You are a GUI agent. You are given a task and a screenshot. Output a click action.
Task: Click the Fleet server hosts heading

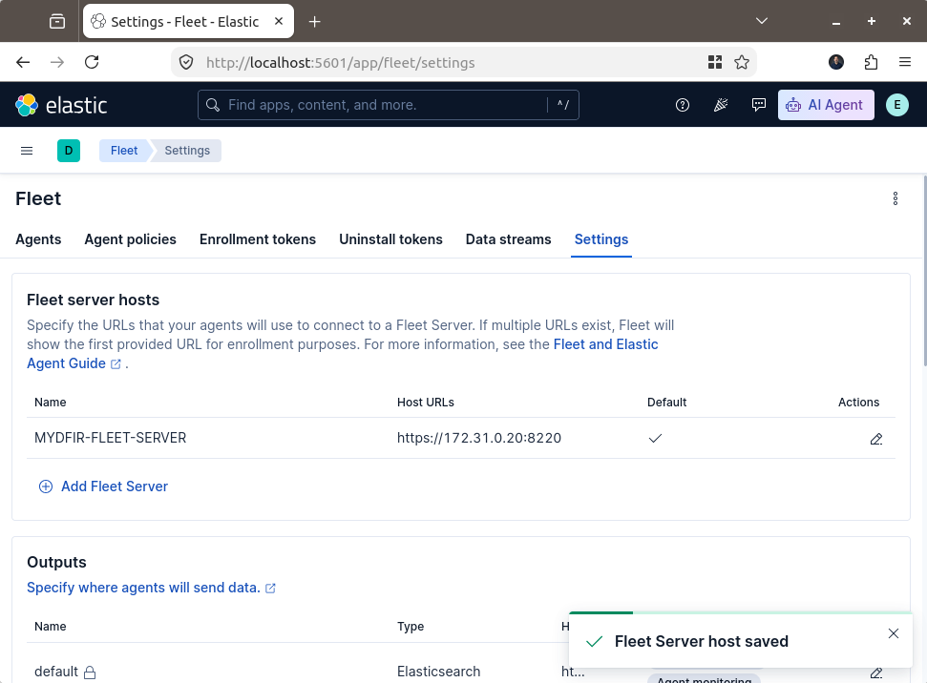coord(93,300)
